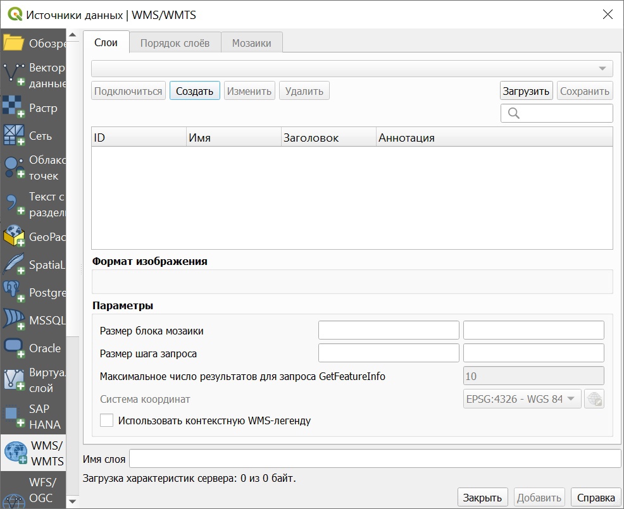This screenshot has height=509, width=624.
Task: Switch to the Мозаики tab
Action: 251,43
